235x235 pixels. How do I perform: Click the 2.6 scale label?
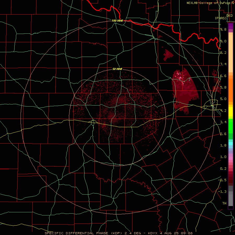pos(223,134)
